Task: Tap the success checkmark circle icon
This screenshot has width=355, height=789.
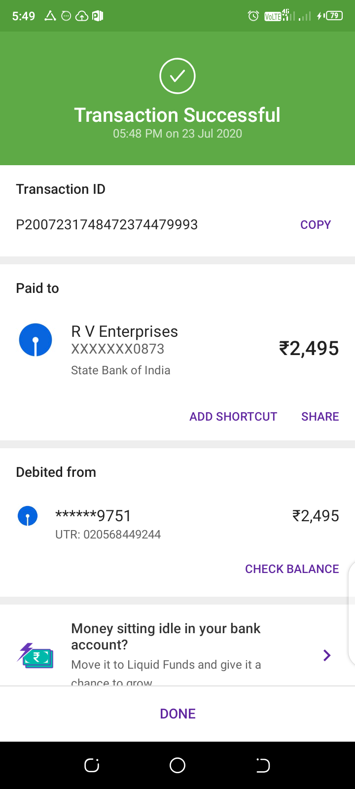Action: [x=177, y=76]
